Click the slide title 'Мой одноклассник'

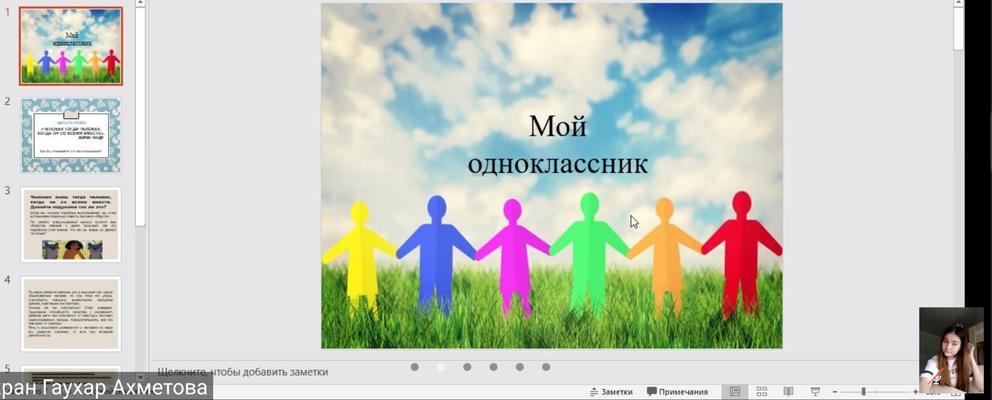point(557,145)
